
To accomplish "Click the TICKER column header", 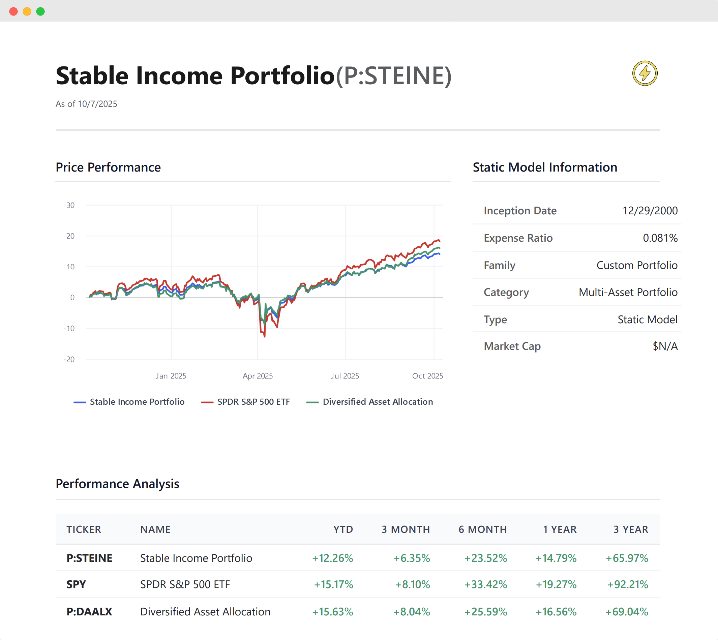I will click(x=84, y=529).
